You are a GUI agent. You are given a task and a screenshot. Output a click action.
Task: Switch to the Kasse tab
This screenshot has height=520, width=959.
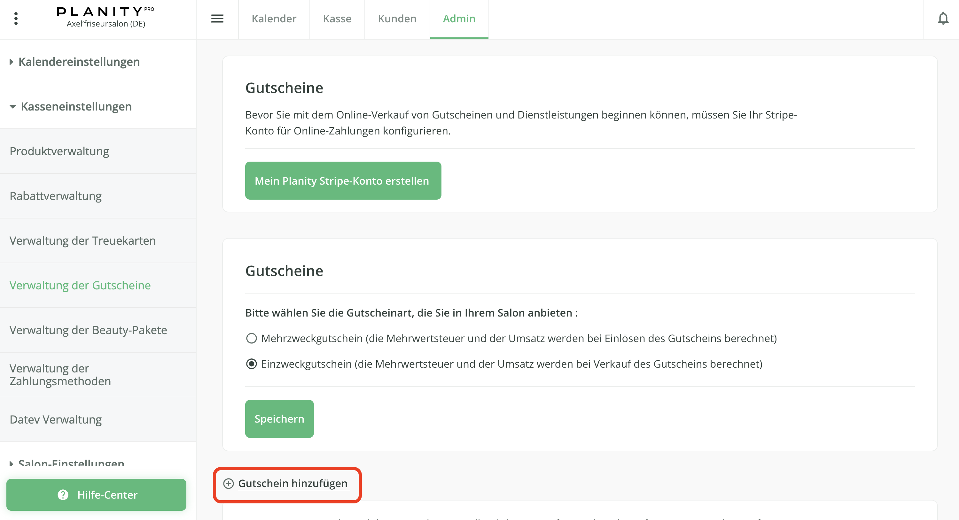pos(337,19)
